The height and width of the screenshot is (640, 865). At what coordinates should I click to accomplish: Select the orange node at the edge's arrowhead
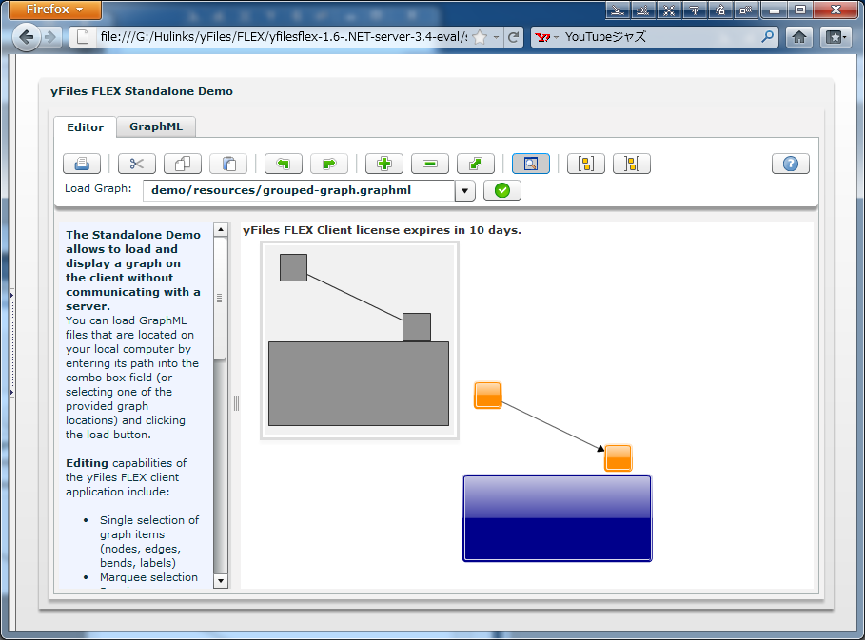(618, 458)
